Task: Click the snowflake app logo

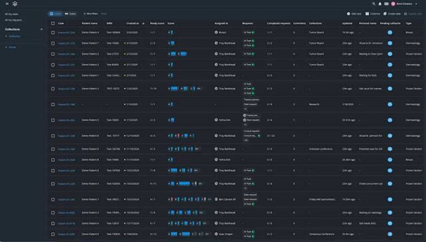Action: click(x=15, y=4)
